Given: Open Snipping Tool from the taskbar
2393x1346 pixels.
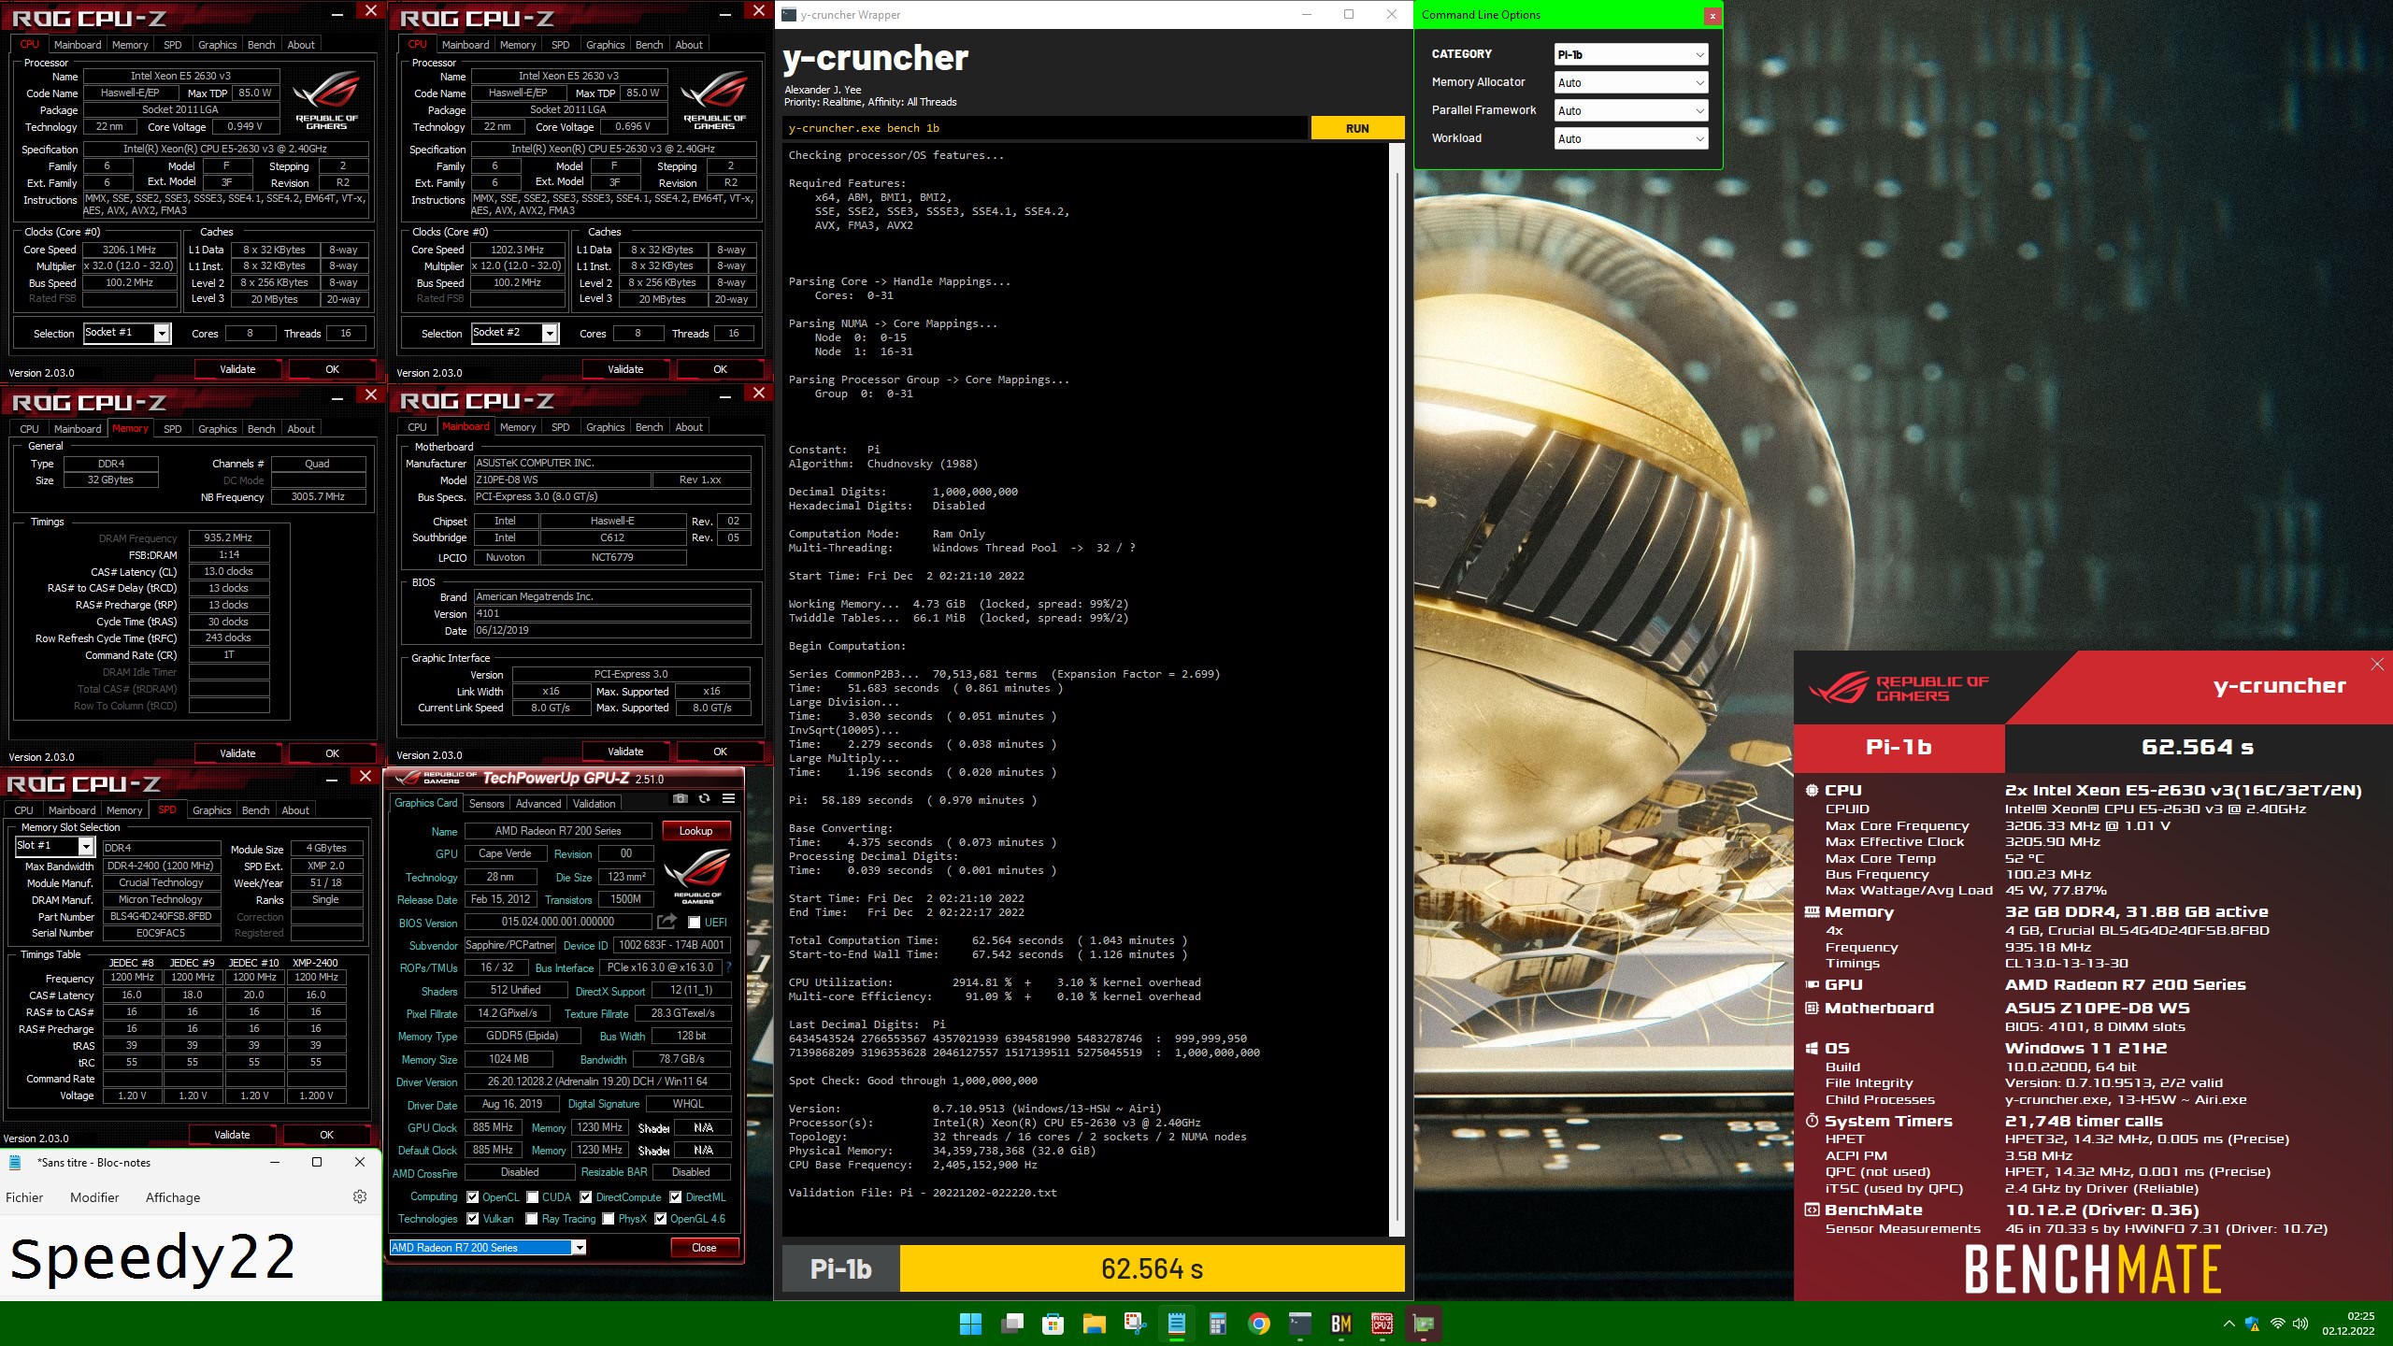Looking at the screenshot, I should [x=1136, y=1324].
